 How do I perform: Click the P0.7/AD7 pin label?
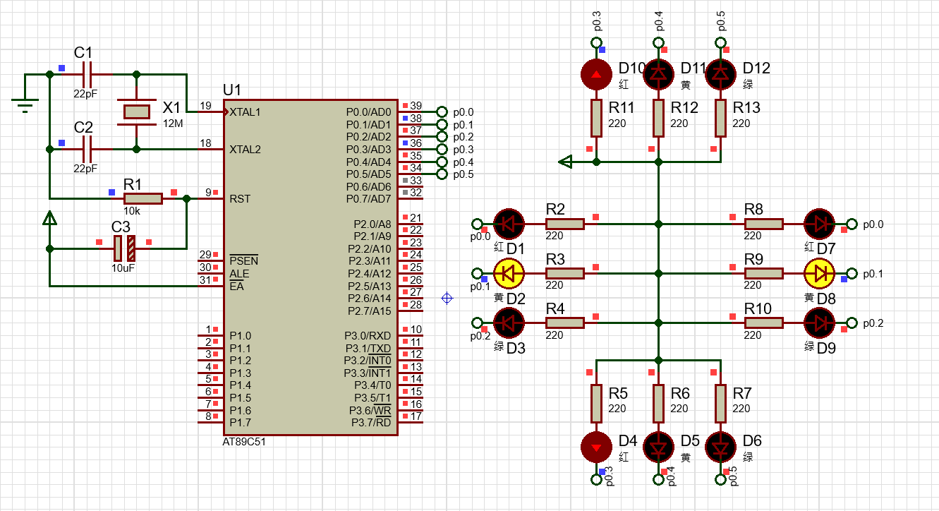click(x=368, y=199)
